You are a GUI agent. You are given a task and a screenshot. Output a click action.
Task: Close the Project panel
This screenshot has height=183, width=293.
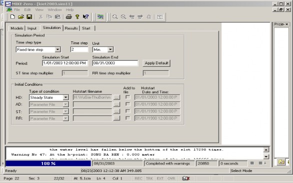286,24
